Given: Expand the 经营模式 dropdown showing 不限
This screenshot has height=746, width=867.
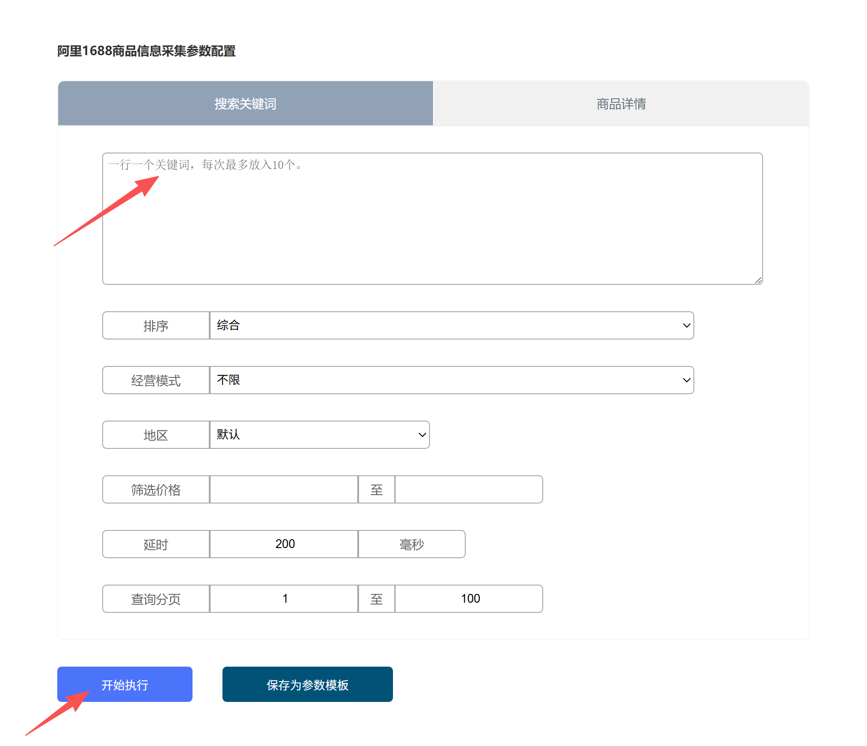Looking at the screenshot, I should click(x=452, y=380).
